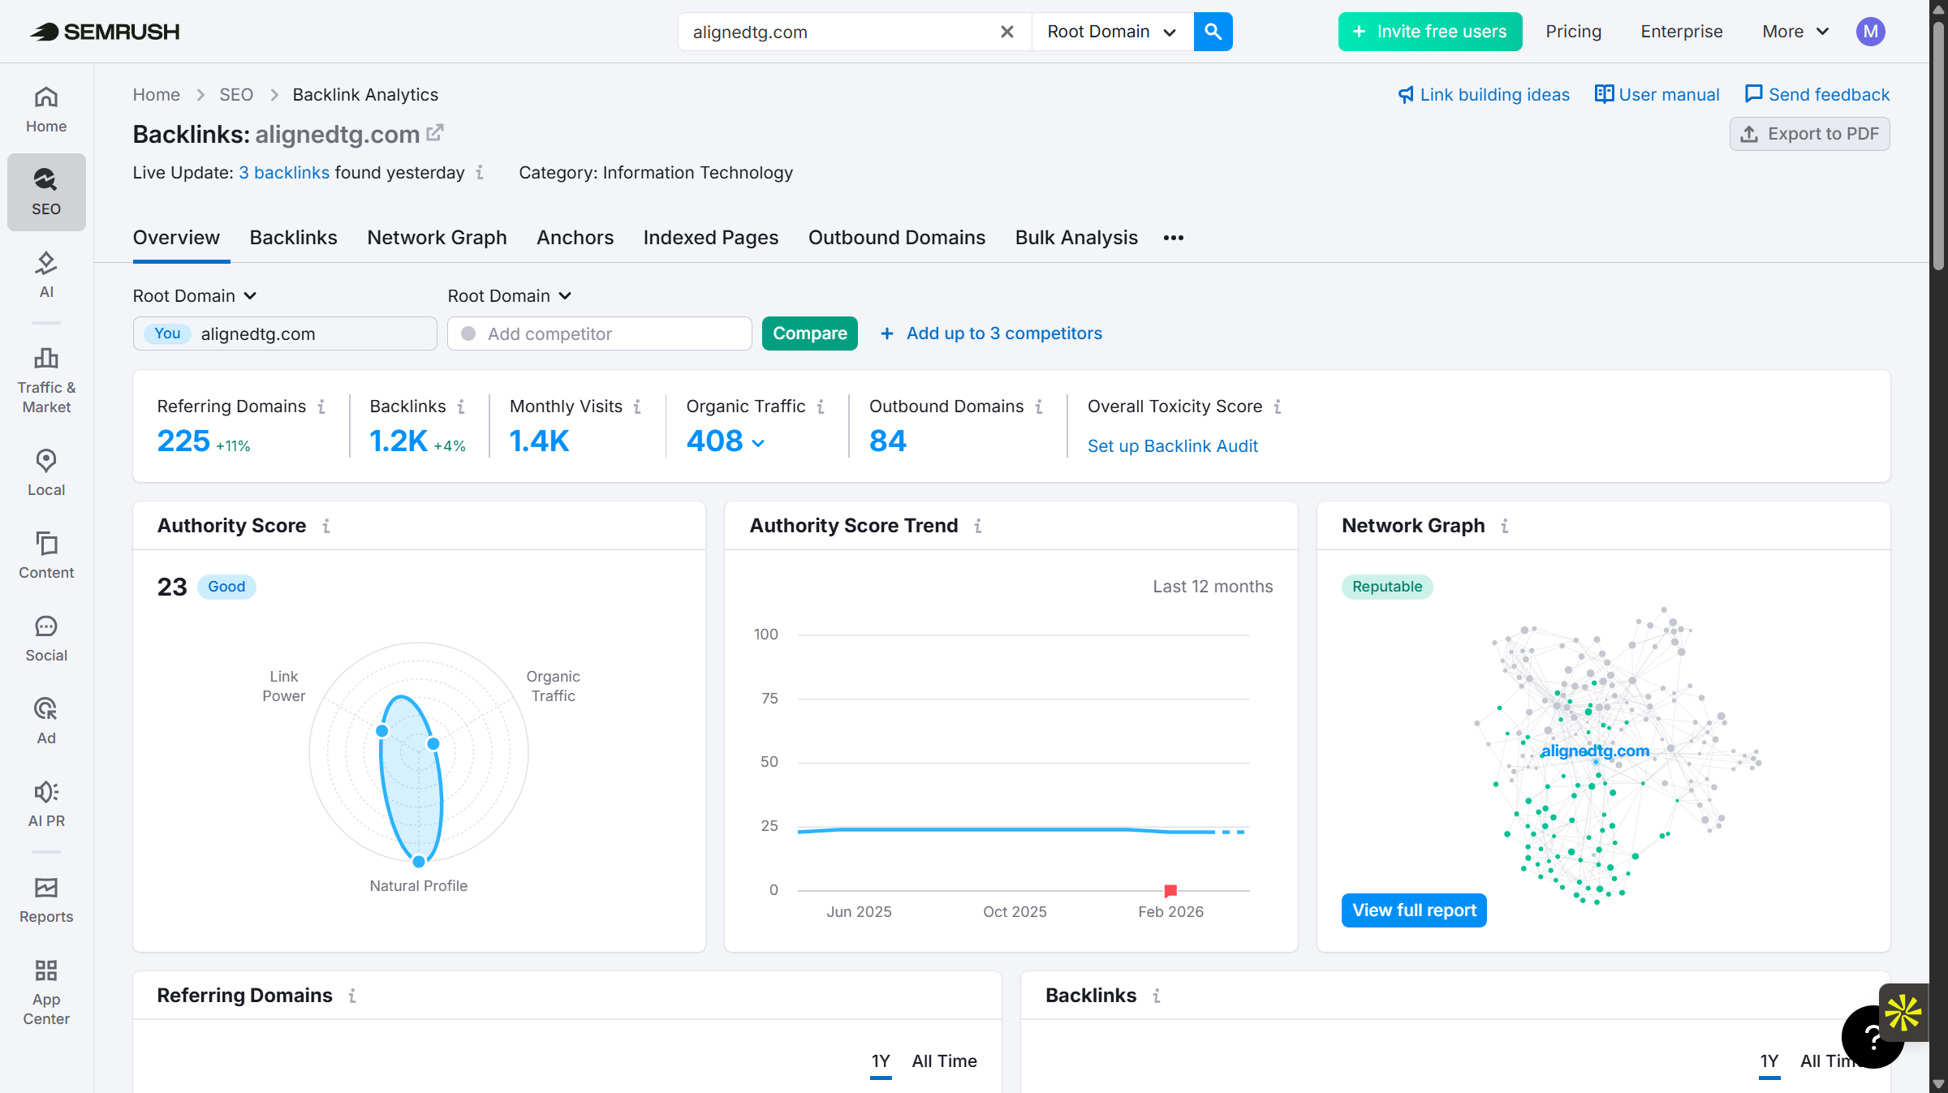This screenshot has width=1948, height=1093.
Task: Open the AI tool from the sidebar
Action: [45, 273]
